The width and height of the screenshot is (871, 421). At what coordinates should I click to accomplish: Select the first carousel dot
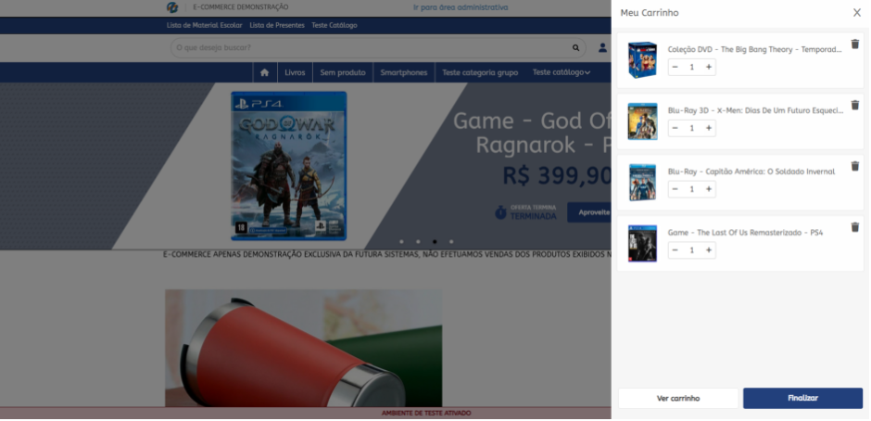(x=401, y=242)
